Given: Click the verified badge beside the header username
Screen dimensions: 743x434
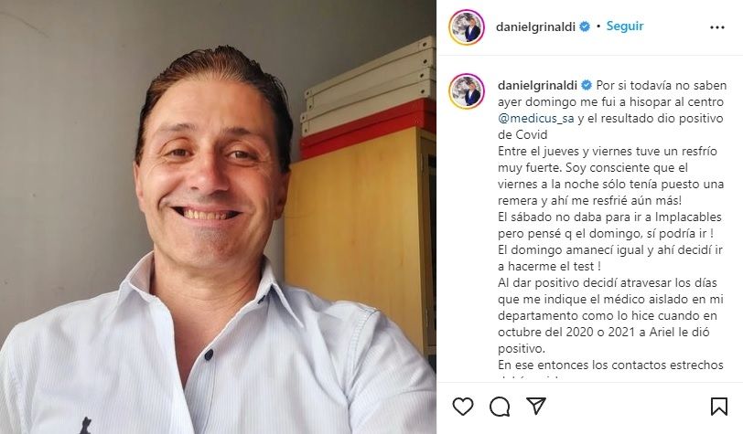Looking at the screenshot, I should [x=585, y=26].
